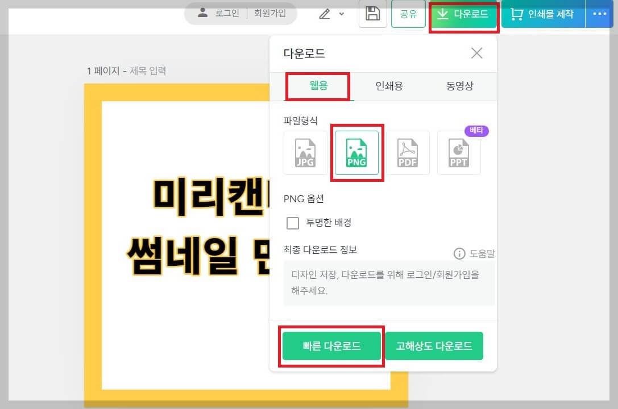Click the save design disk icon
618x409 pixels.
pos(372,15)
